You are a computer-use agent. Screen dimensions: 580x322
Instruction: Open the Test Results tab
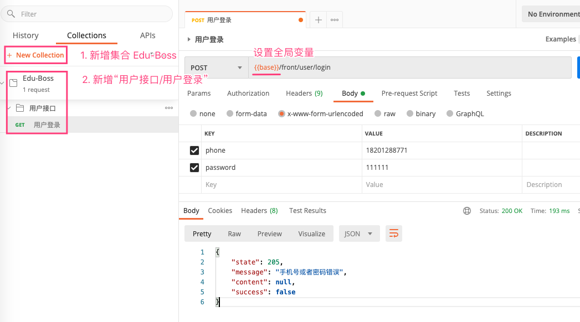[x=307, y=210]
